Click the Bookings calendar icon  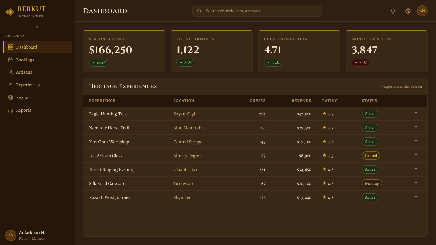coord(11,60)
